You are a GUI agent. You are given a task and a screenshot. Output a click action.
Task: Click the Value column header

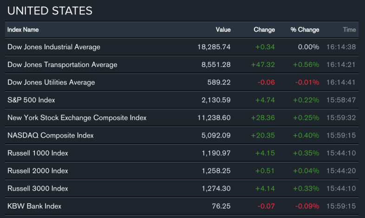223,30
